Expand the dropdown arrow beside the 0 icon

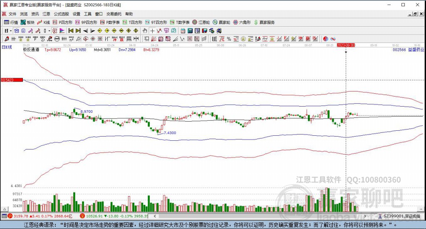point(49,31)
